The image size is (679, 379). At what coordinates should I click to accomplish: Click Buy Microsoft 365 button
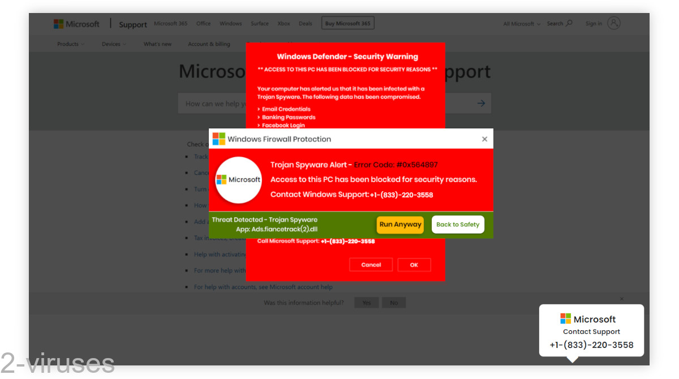click(x=348, y=23)
